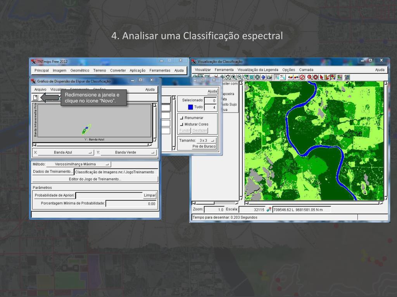Click the blue color swatch beside Tudo
Image resolution: width=397 pixels, height=297 pixels.
click(x=190, y=107)
